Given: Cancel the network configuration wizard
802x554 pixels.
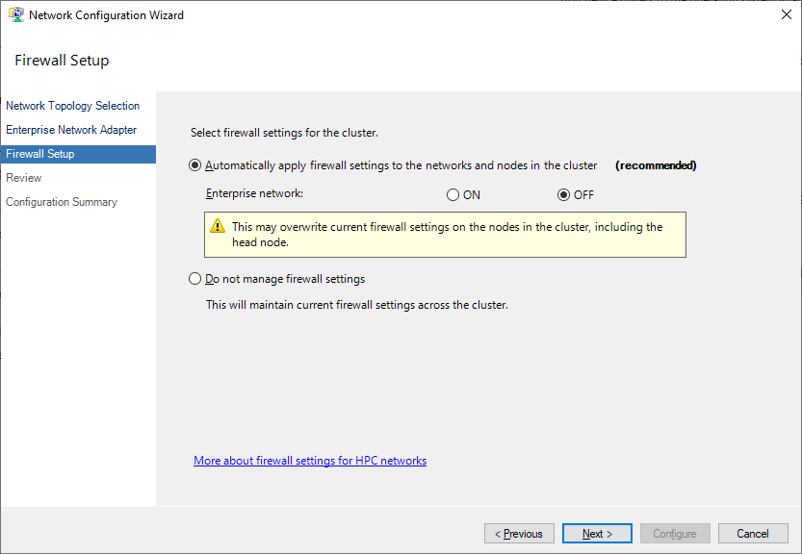Looking at the screenshot, I should (x=753, y=534).
